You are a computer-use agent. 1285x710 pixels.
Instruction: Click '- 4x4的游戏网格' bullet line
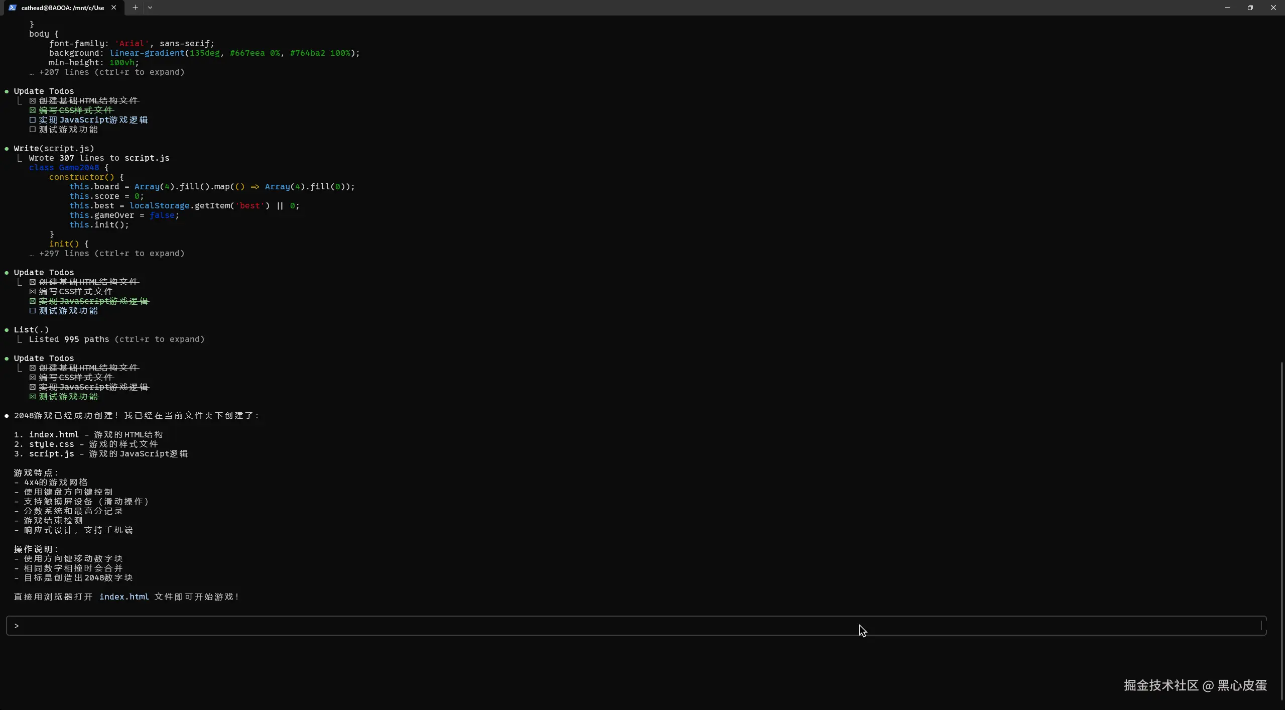click(51, 483)
